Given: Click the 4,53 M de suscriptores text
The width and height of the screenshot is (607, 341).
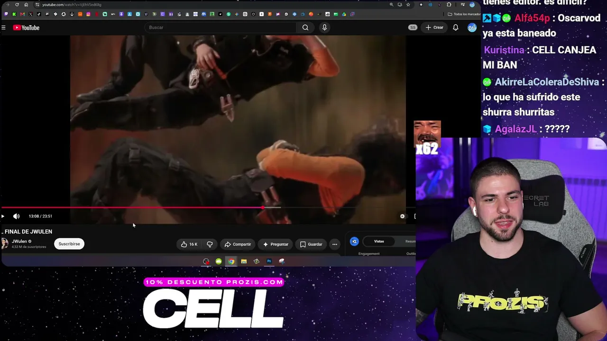Looking at the screenshot, I should point(29,247).
